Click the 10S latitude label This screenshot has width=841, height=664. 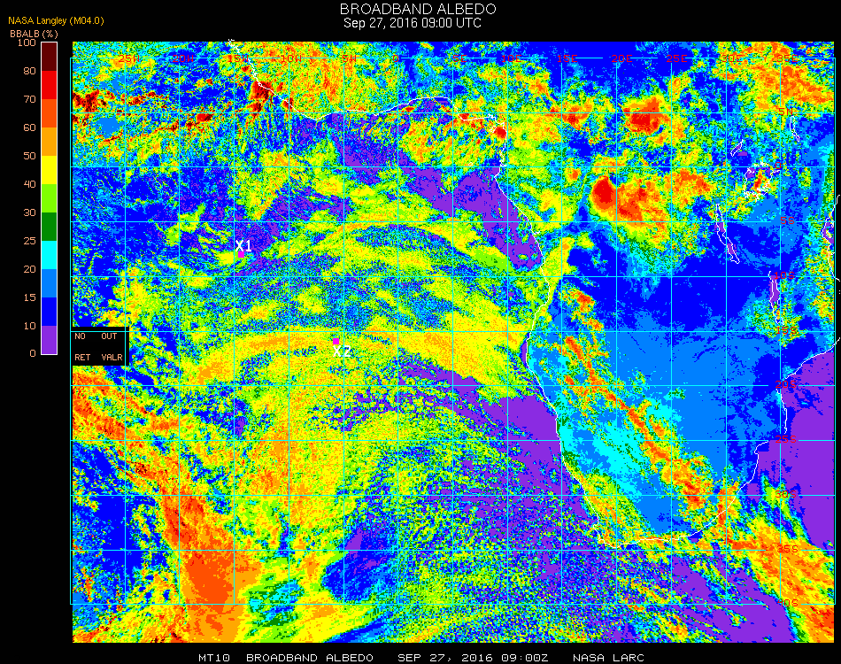[x=784, y=275]
